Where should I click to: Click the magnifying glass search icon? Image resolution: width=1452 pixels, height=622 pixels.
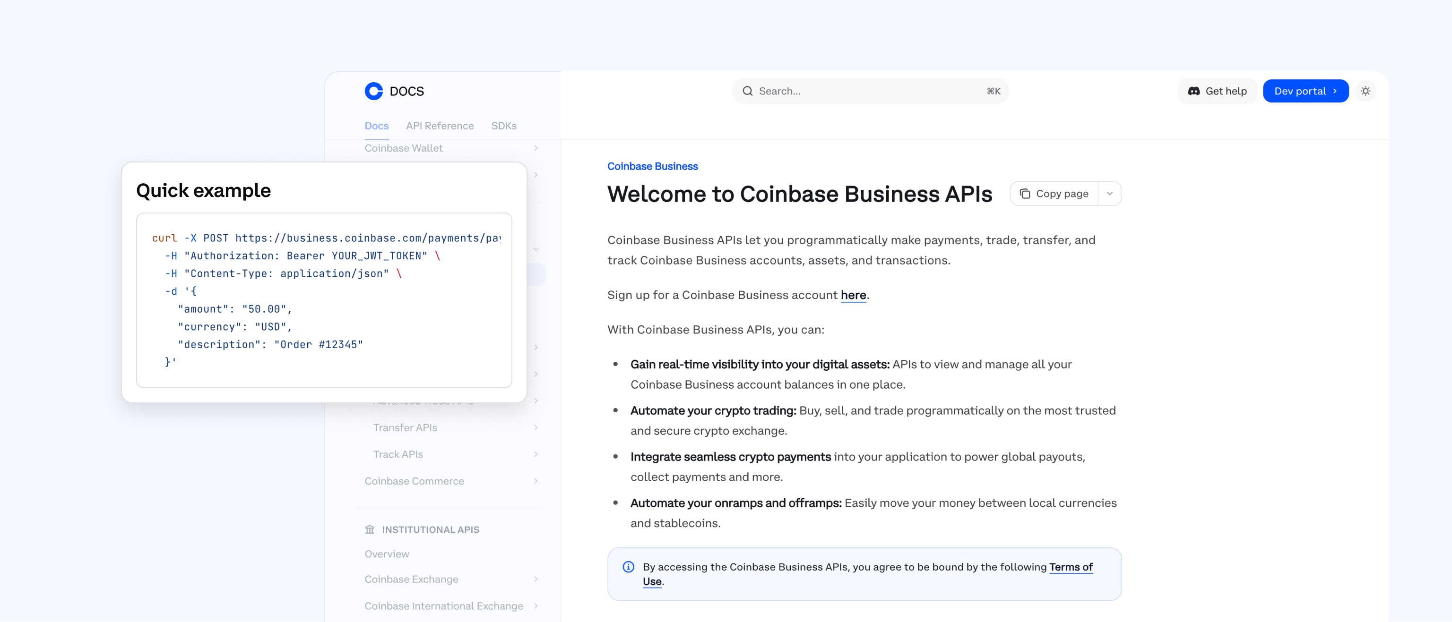click(747, 91)
